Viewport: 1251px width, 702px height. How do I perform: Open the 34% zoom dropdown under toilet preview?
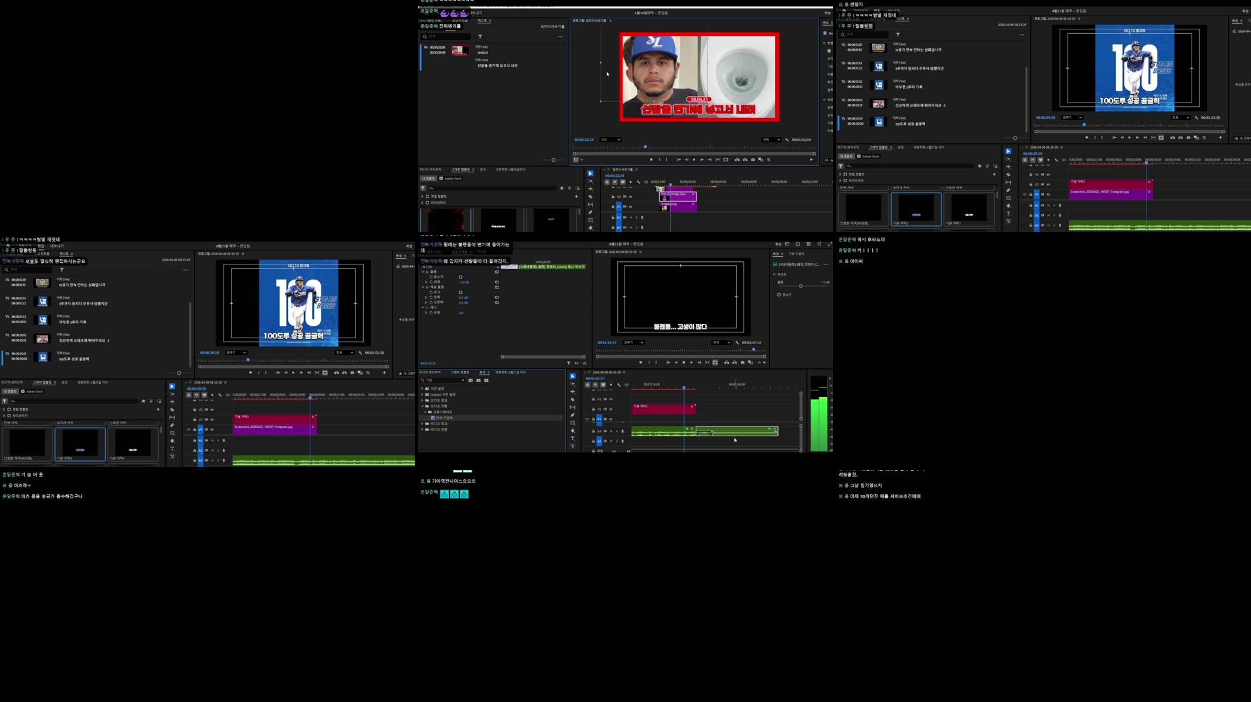pyautogui.click(x=610, y=140)
